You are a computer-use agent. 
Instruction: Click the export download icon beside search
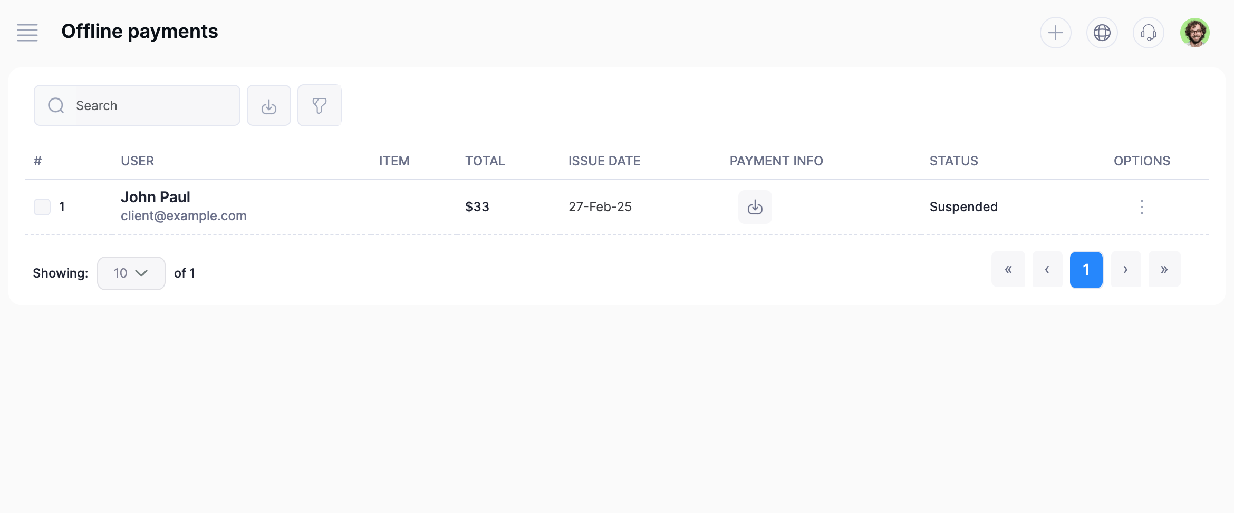pyautogui.click(x=269, y=106)
